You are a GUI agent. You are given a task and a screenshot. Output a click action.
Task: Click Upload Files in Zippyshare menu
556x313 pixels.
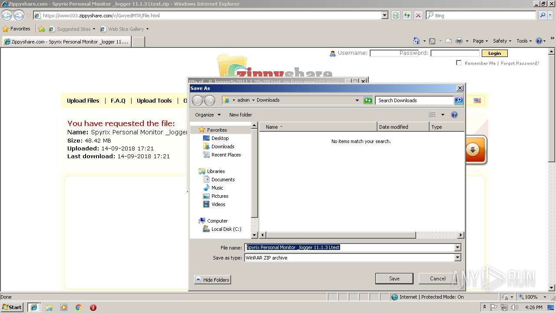83,100
